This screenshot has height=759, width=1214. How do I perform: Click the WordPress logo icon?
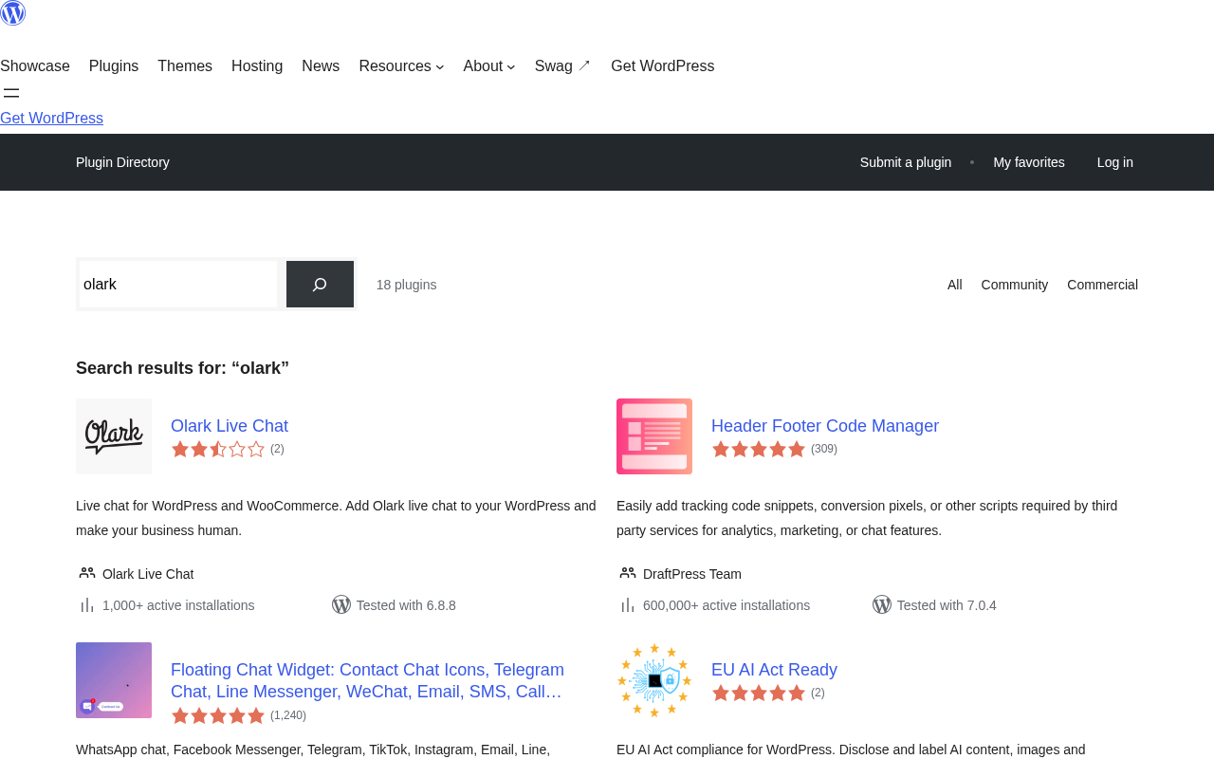[x=12, y=12]
